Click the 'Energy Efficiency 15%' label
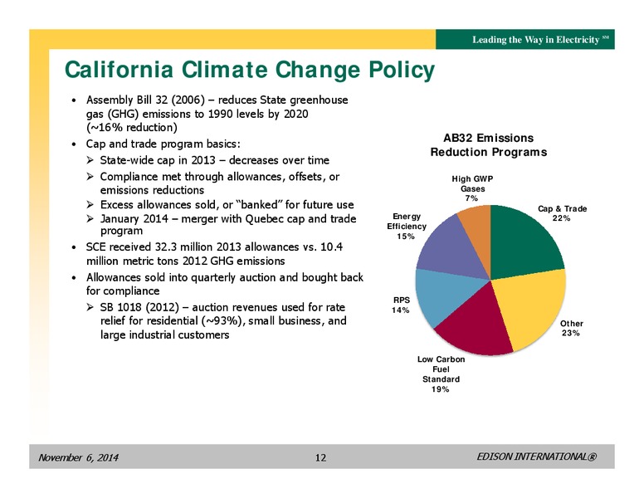644x498 pixels. click(407, 227)
